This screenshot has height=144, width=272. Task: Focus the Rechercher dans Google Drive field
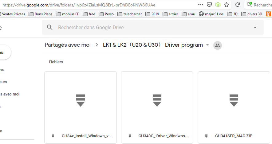[153, 27]
